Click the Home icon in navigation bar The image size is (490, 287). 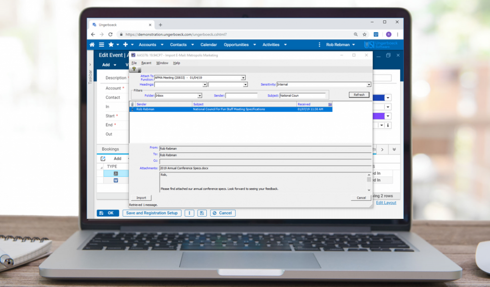point(92,44)
